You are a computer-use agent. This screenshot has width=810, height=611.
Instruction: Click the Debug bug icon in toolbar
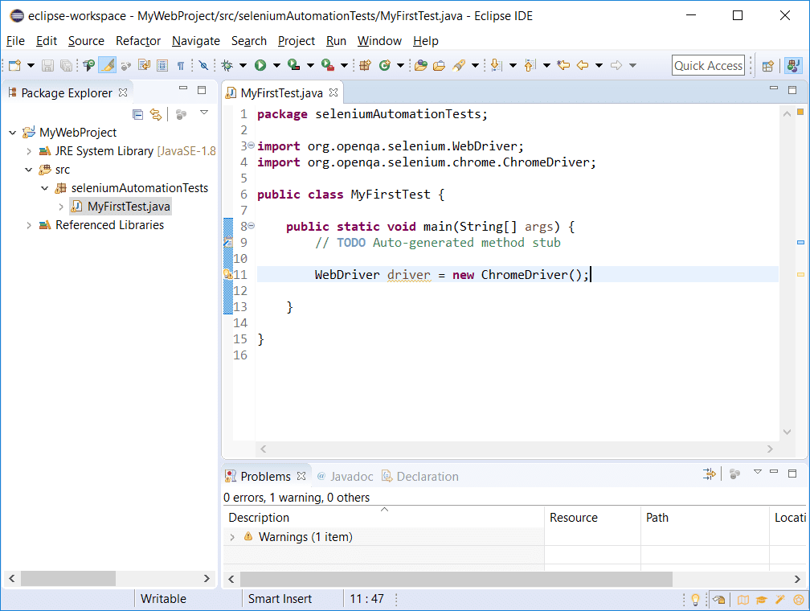(x=227, y=65)
